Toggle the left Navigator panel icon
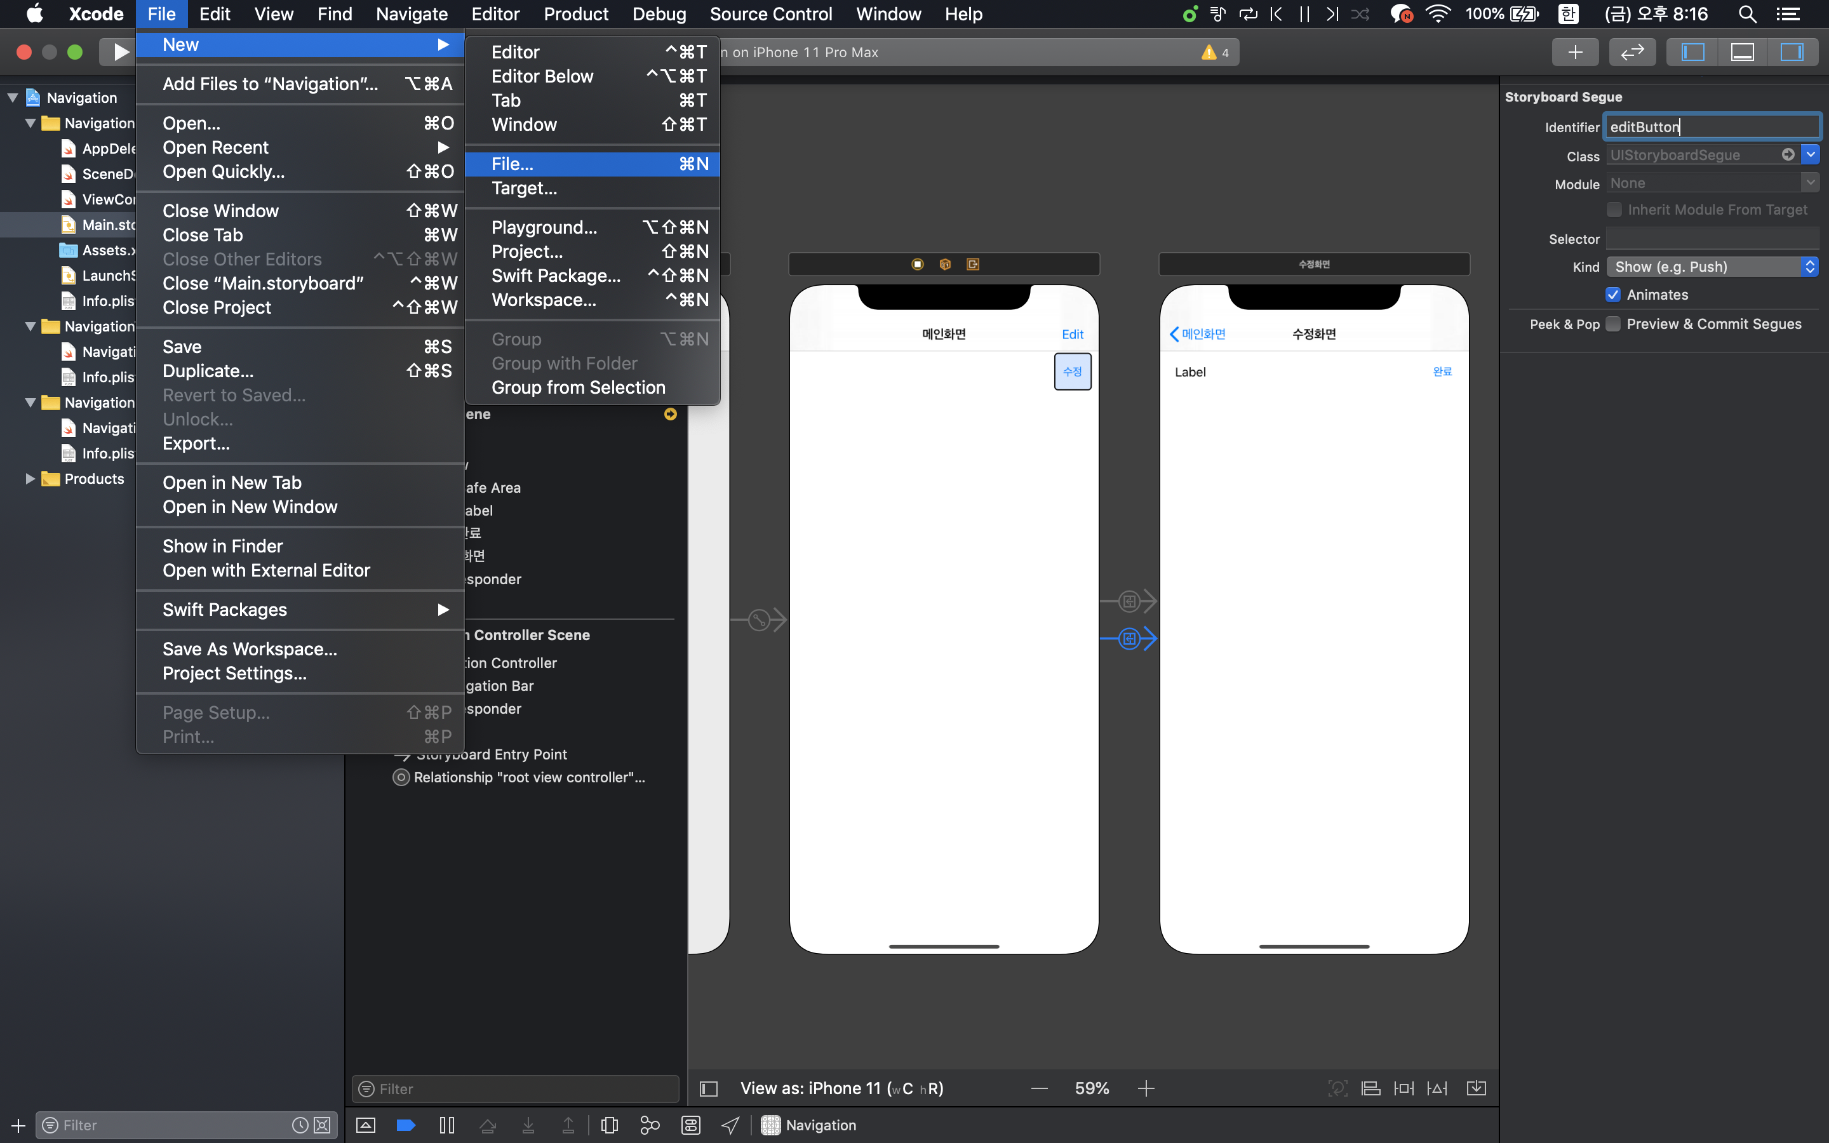This screenshot has width=1829, height=1143. (x=1692, y=51)
